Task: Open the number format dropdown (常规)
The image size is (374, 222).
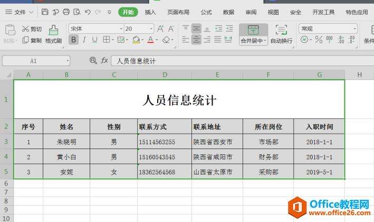Action: click(354, 29)
